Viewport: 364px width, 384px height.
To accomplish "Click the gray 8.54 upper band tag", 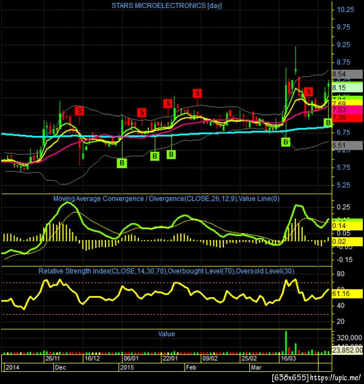I will (x=347, y=74).
